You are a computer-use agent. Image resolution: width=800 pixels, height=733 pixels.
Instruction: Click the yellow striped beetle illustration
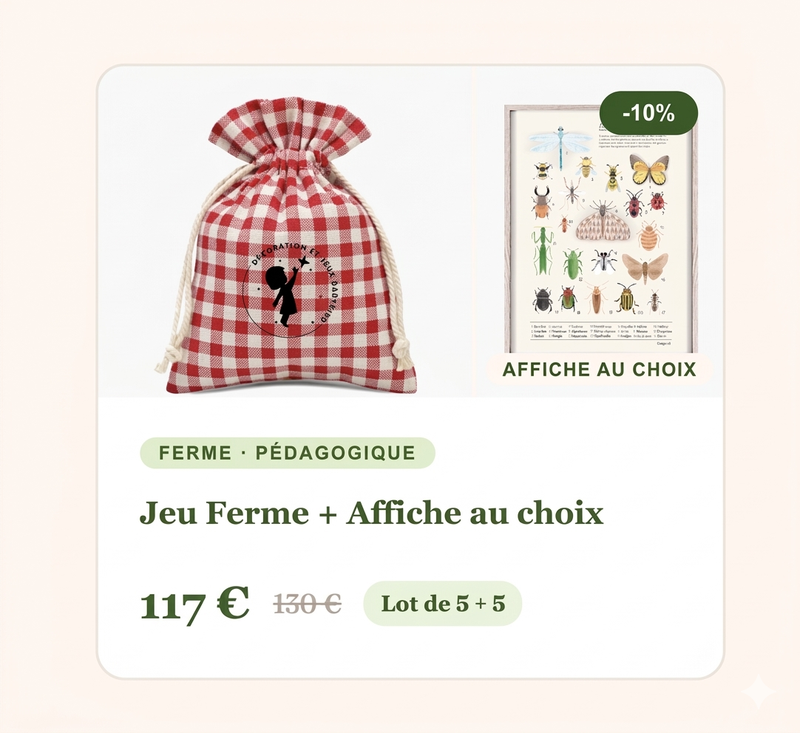click(627, 298)
